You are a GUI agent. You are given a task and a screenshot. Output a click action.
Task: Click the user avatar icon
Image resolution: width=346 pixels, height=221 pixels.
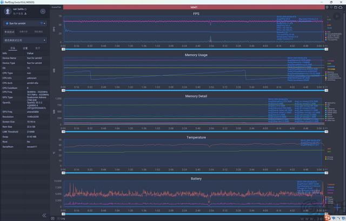click(7, 11)
